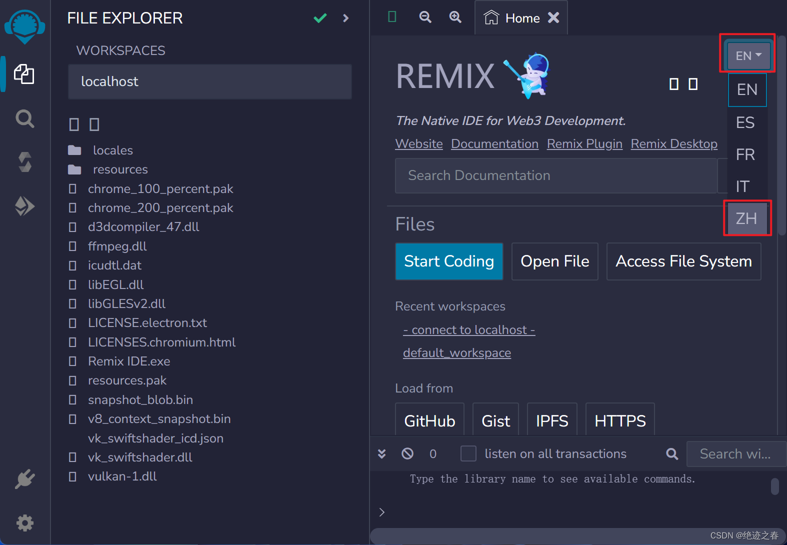Viewport: 787px width, 545px height.
Task: Select LICENSES.chromium.html file
Action: point(161,342)
